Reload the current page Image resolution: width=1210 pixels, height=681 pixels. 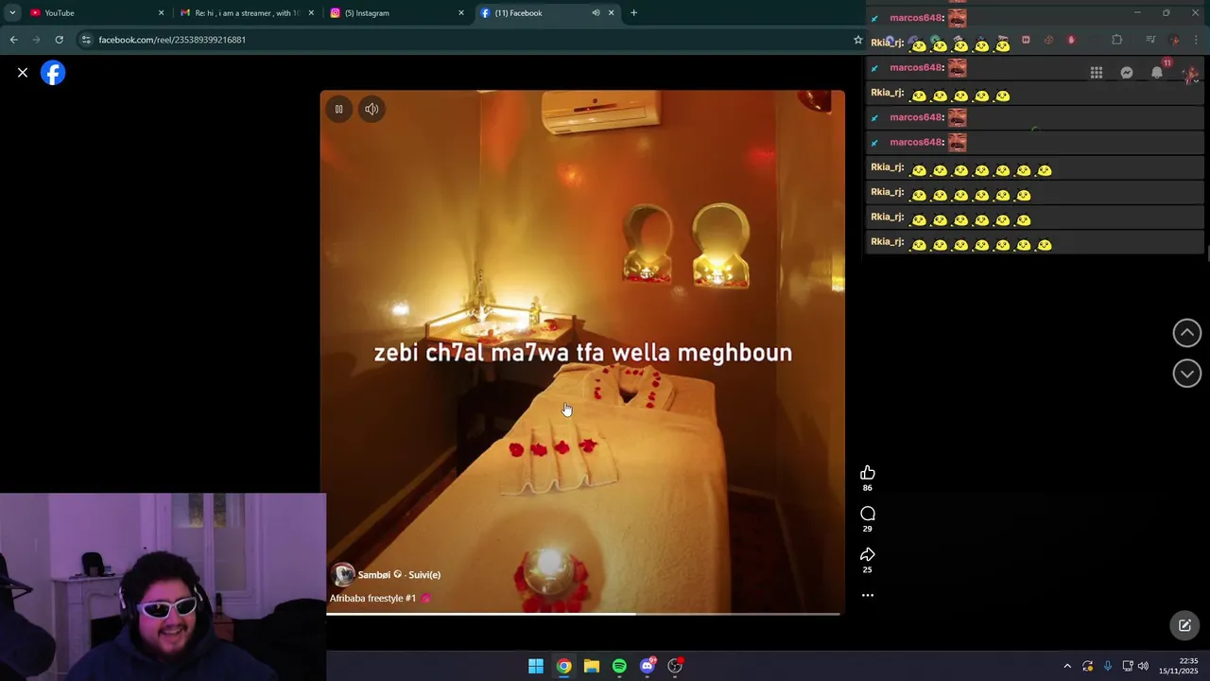click(x=59, y=40)
